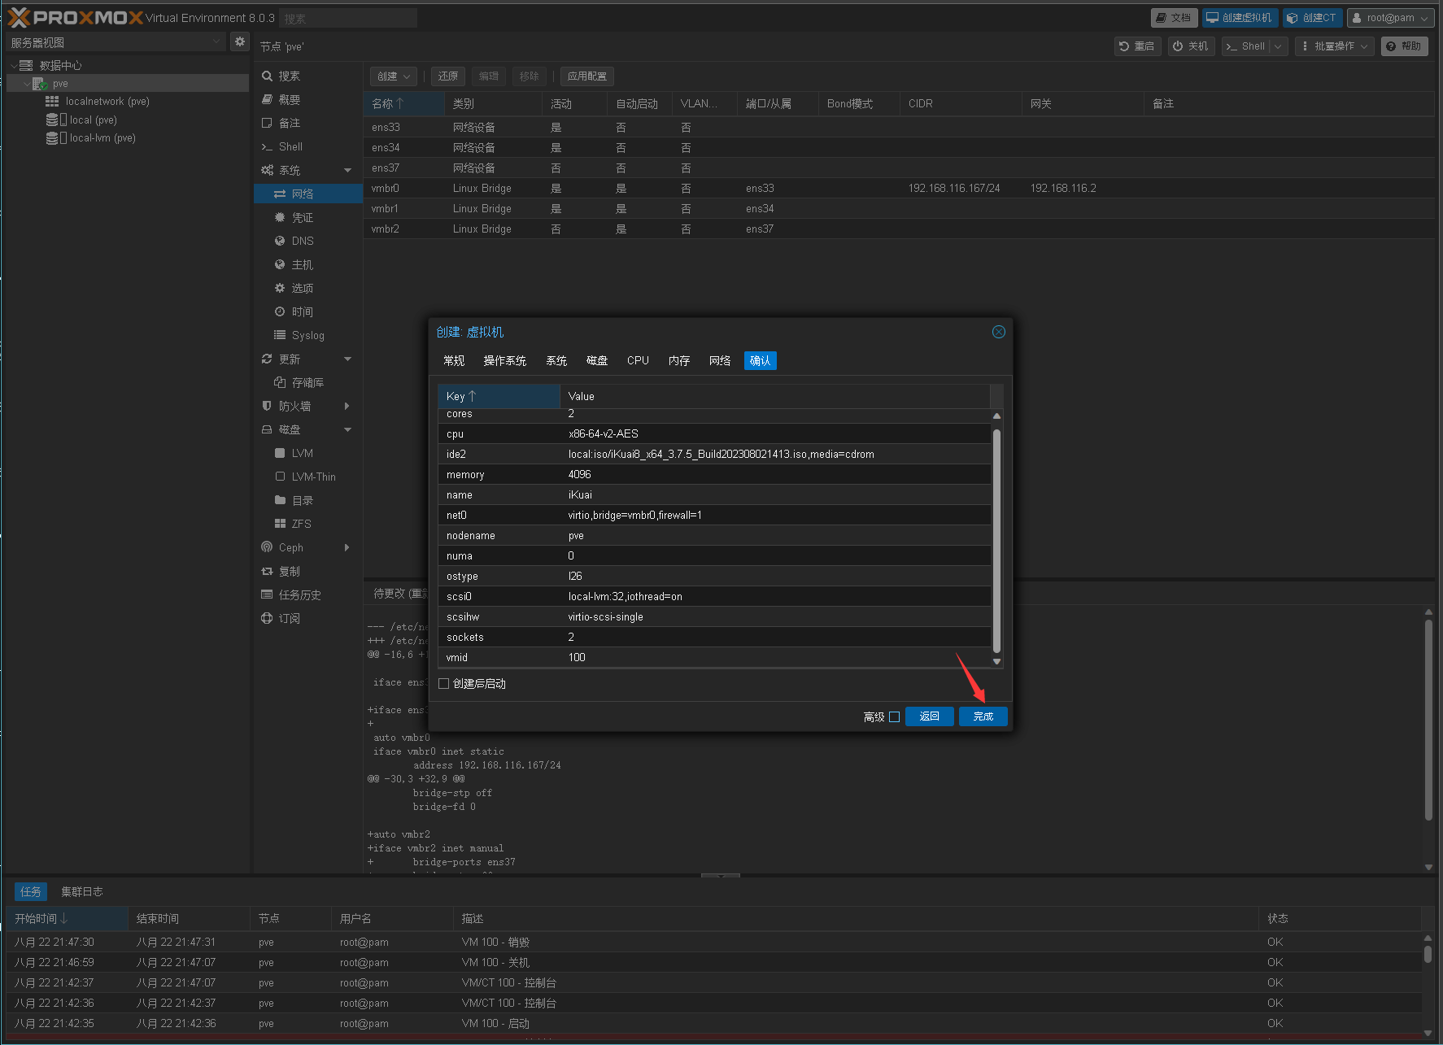Image resolution: width=1443 pixels, height=1045 pixels.
Task: Click the 关机 shutdown button
Action: pos(1190,46)
